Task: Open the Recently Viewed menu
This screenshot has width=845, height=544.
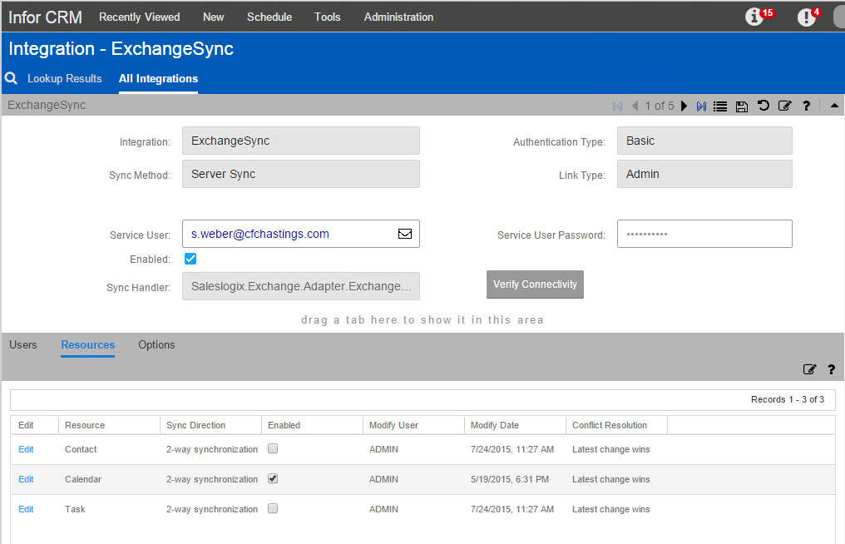Action: (139, 17)
